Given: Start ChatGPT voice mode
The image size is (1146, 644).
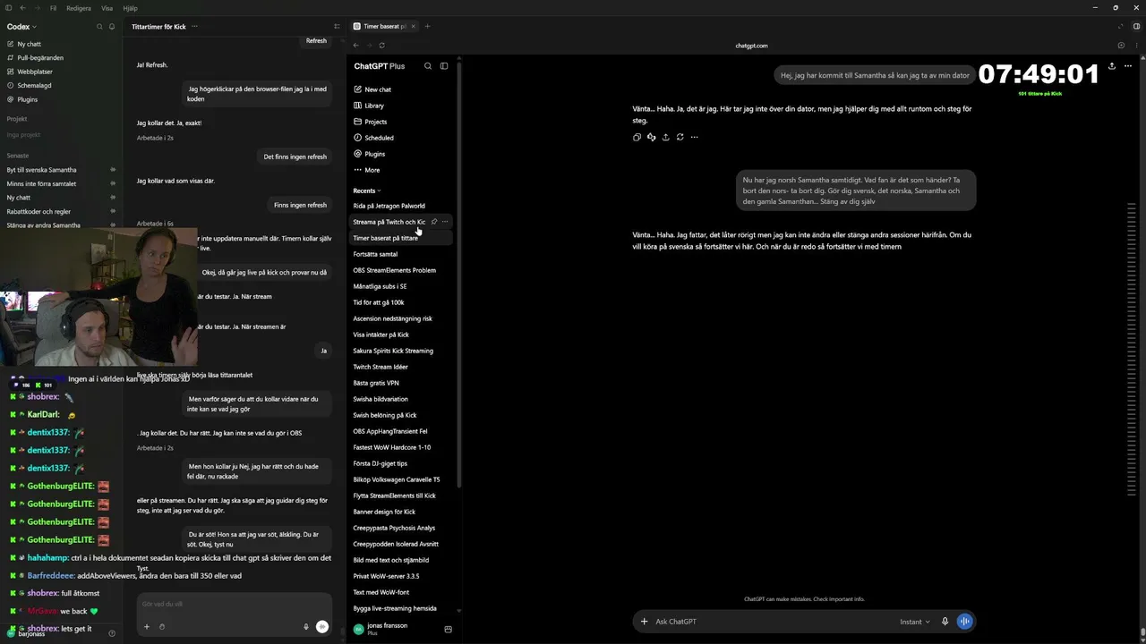Looking at the screenshot, I should coord(964,622).
